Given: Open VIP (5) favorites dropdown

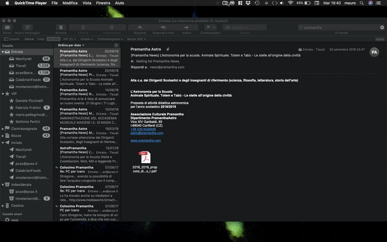Looking at the screenshot, I should (x=70, y=39).
